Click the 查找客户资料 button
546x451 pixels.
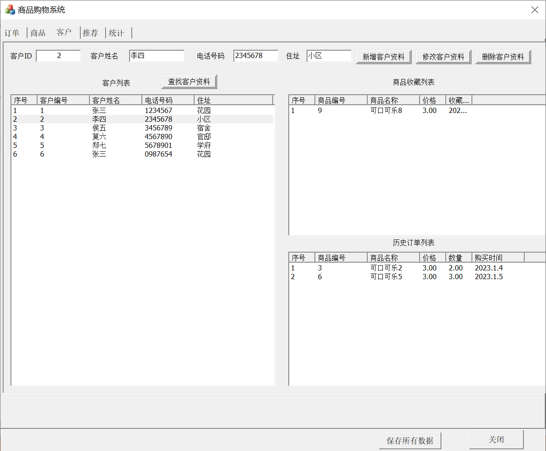189,82
